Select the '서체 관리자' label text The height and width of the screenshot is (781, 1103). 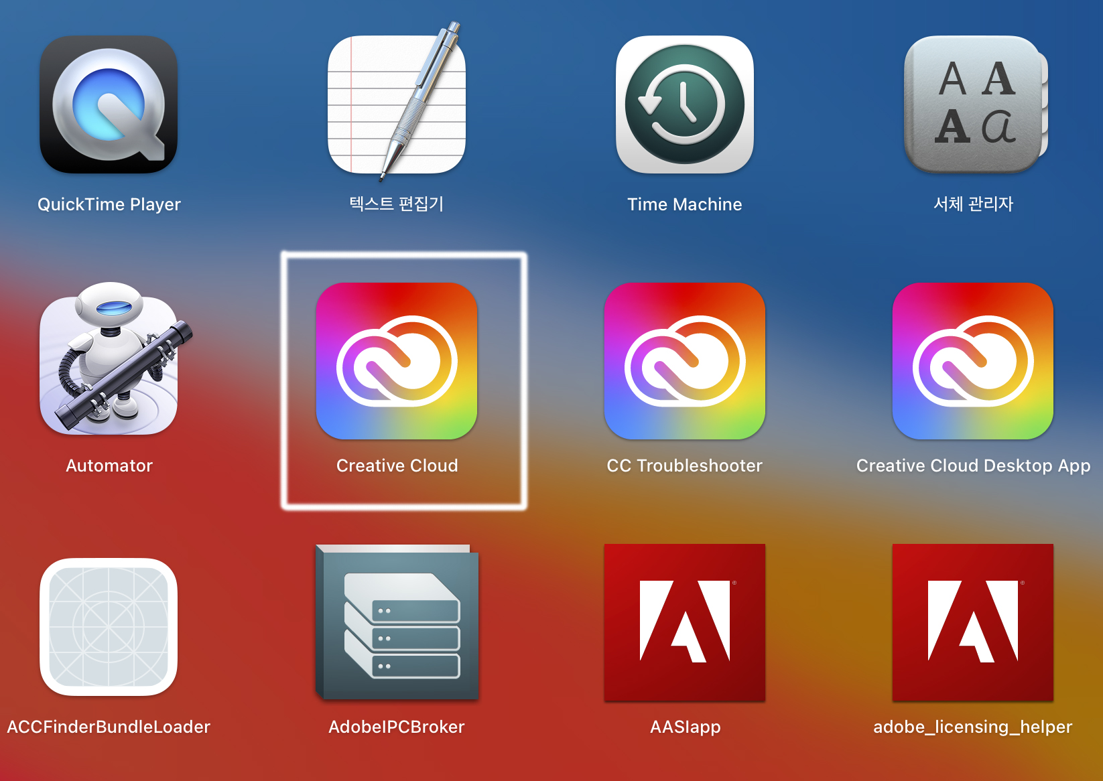click(973, 204)
